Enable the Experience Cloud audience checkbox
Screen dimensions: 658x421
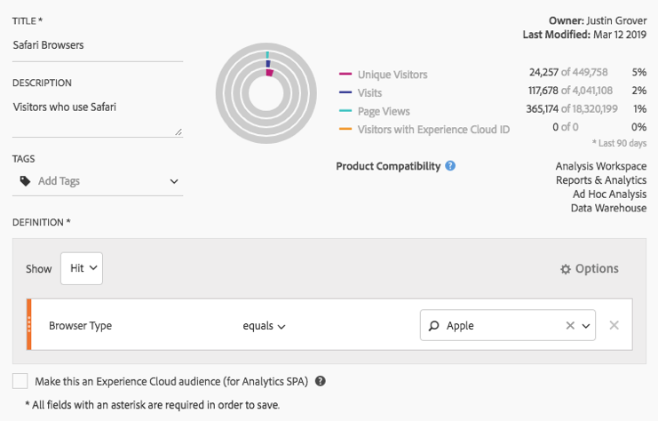coord(20,381)
